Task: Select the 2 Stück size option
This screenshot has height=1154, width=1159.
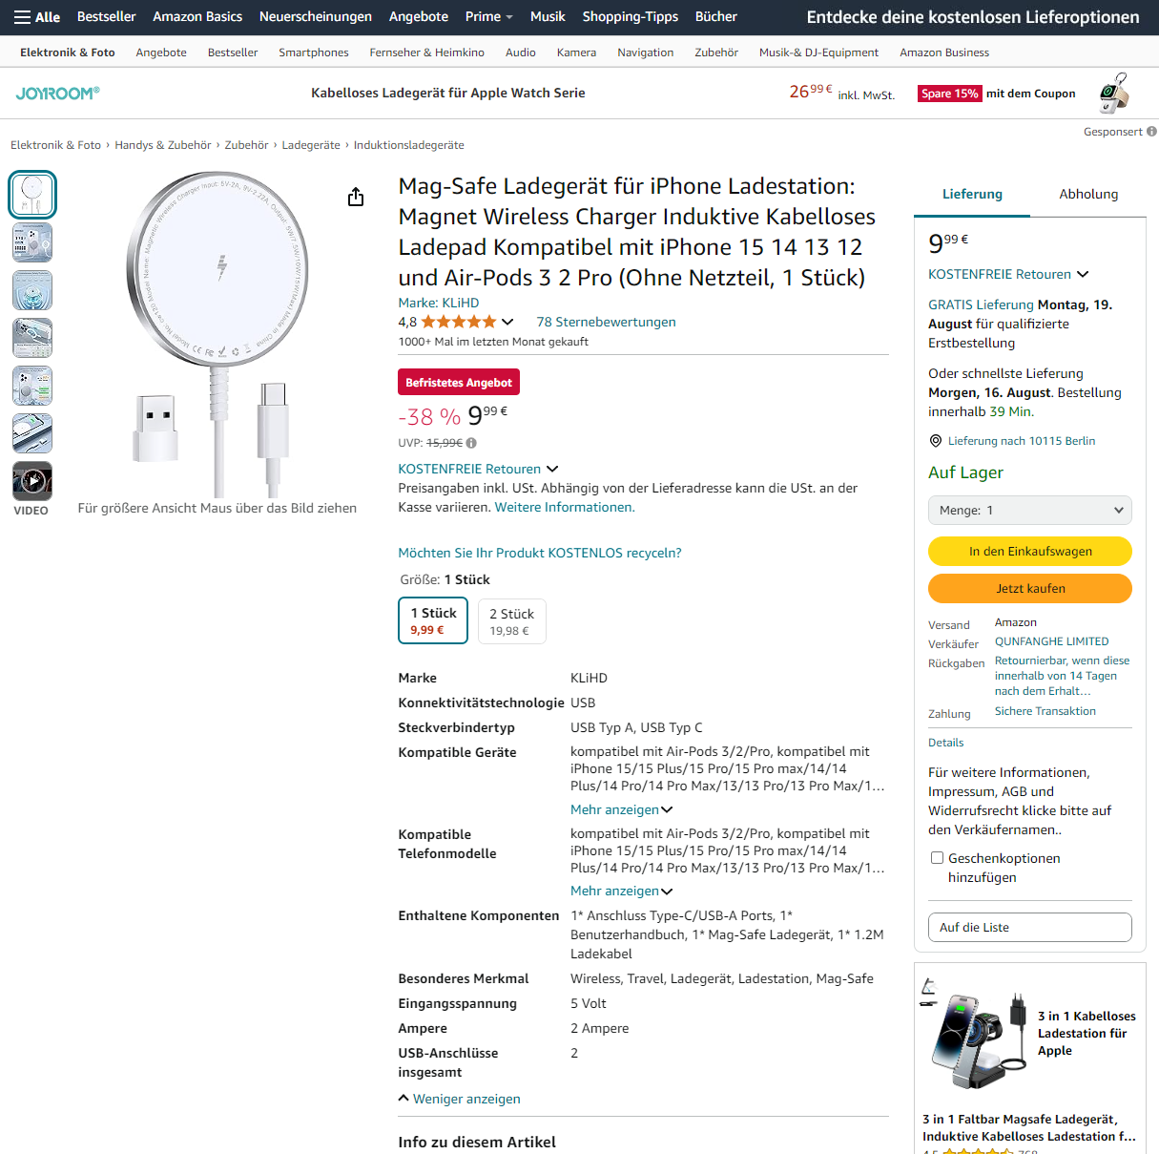Action: pyautogui.click(x=512, y=621)
